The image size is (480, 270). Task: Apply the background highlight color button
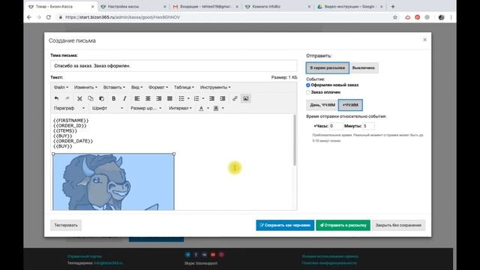216,108
